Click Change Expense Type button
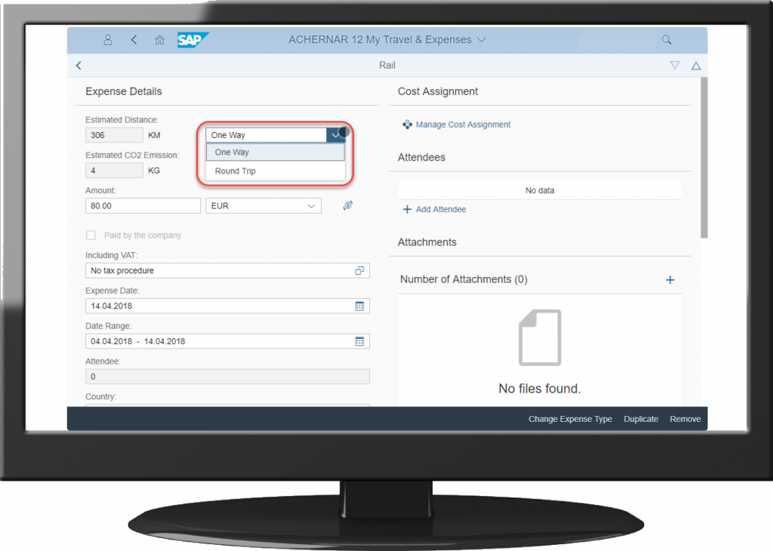The height and width of the screenshot is (551, 773). coord(570,419)
